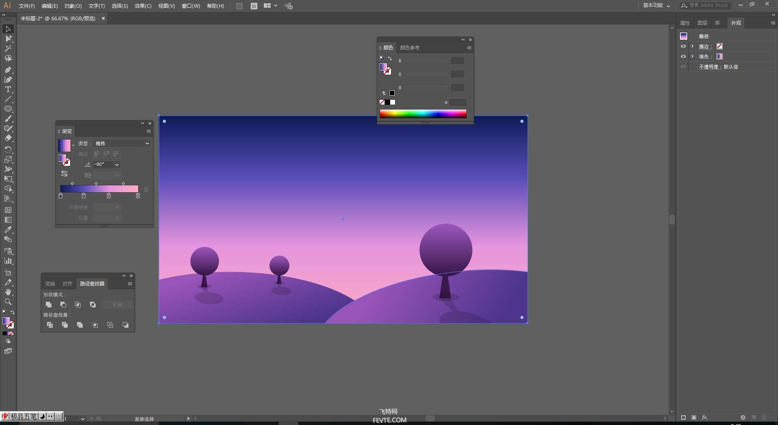Switch paint mode to solid Color
The width and height of the screenshot is (778, 425).
pyautogui.click(x=4, y=333)
